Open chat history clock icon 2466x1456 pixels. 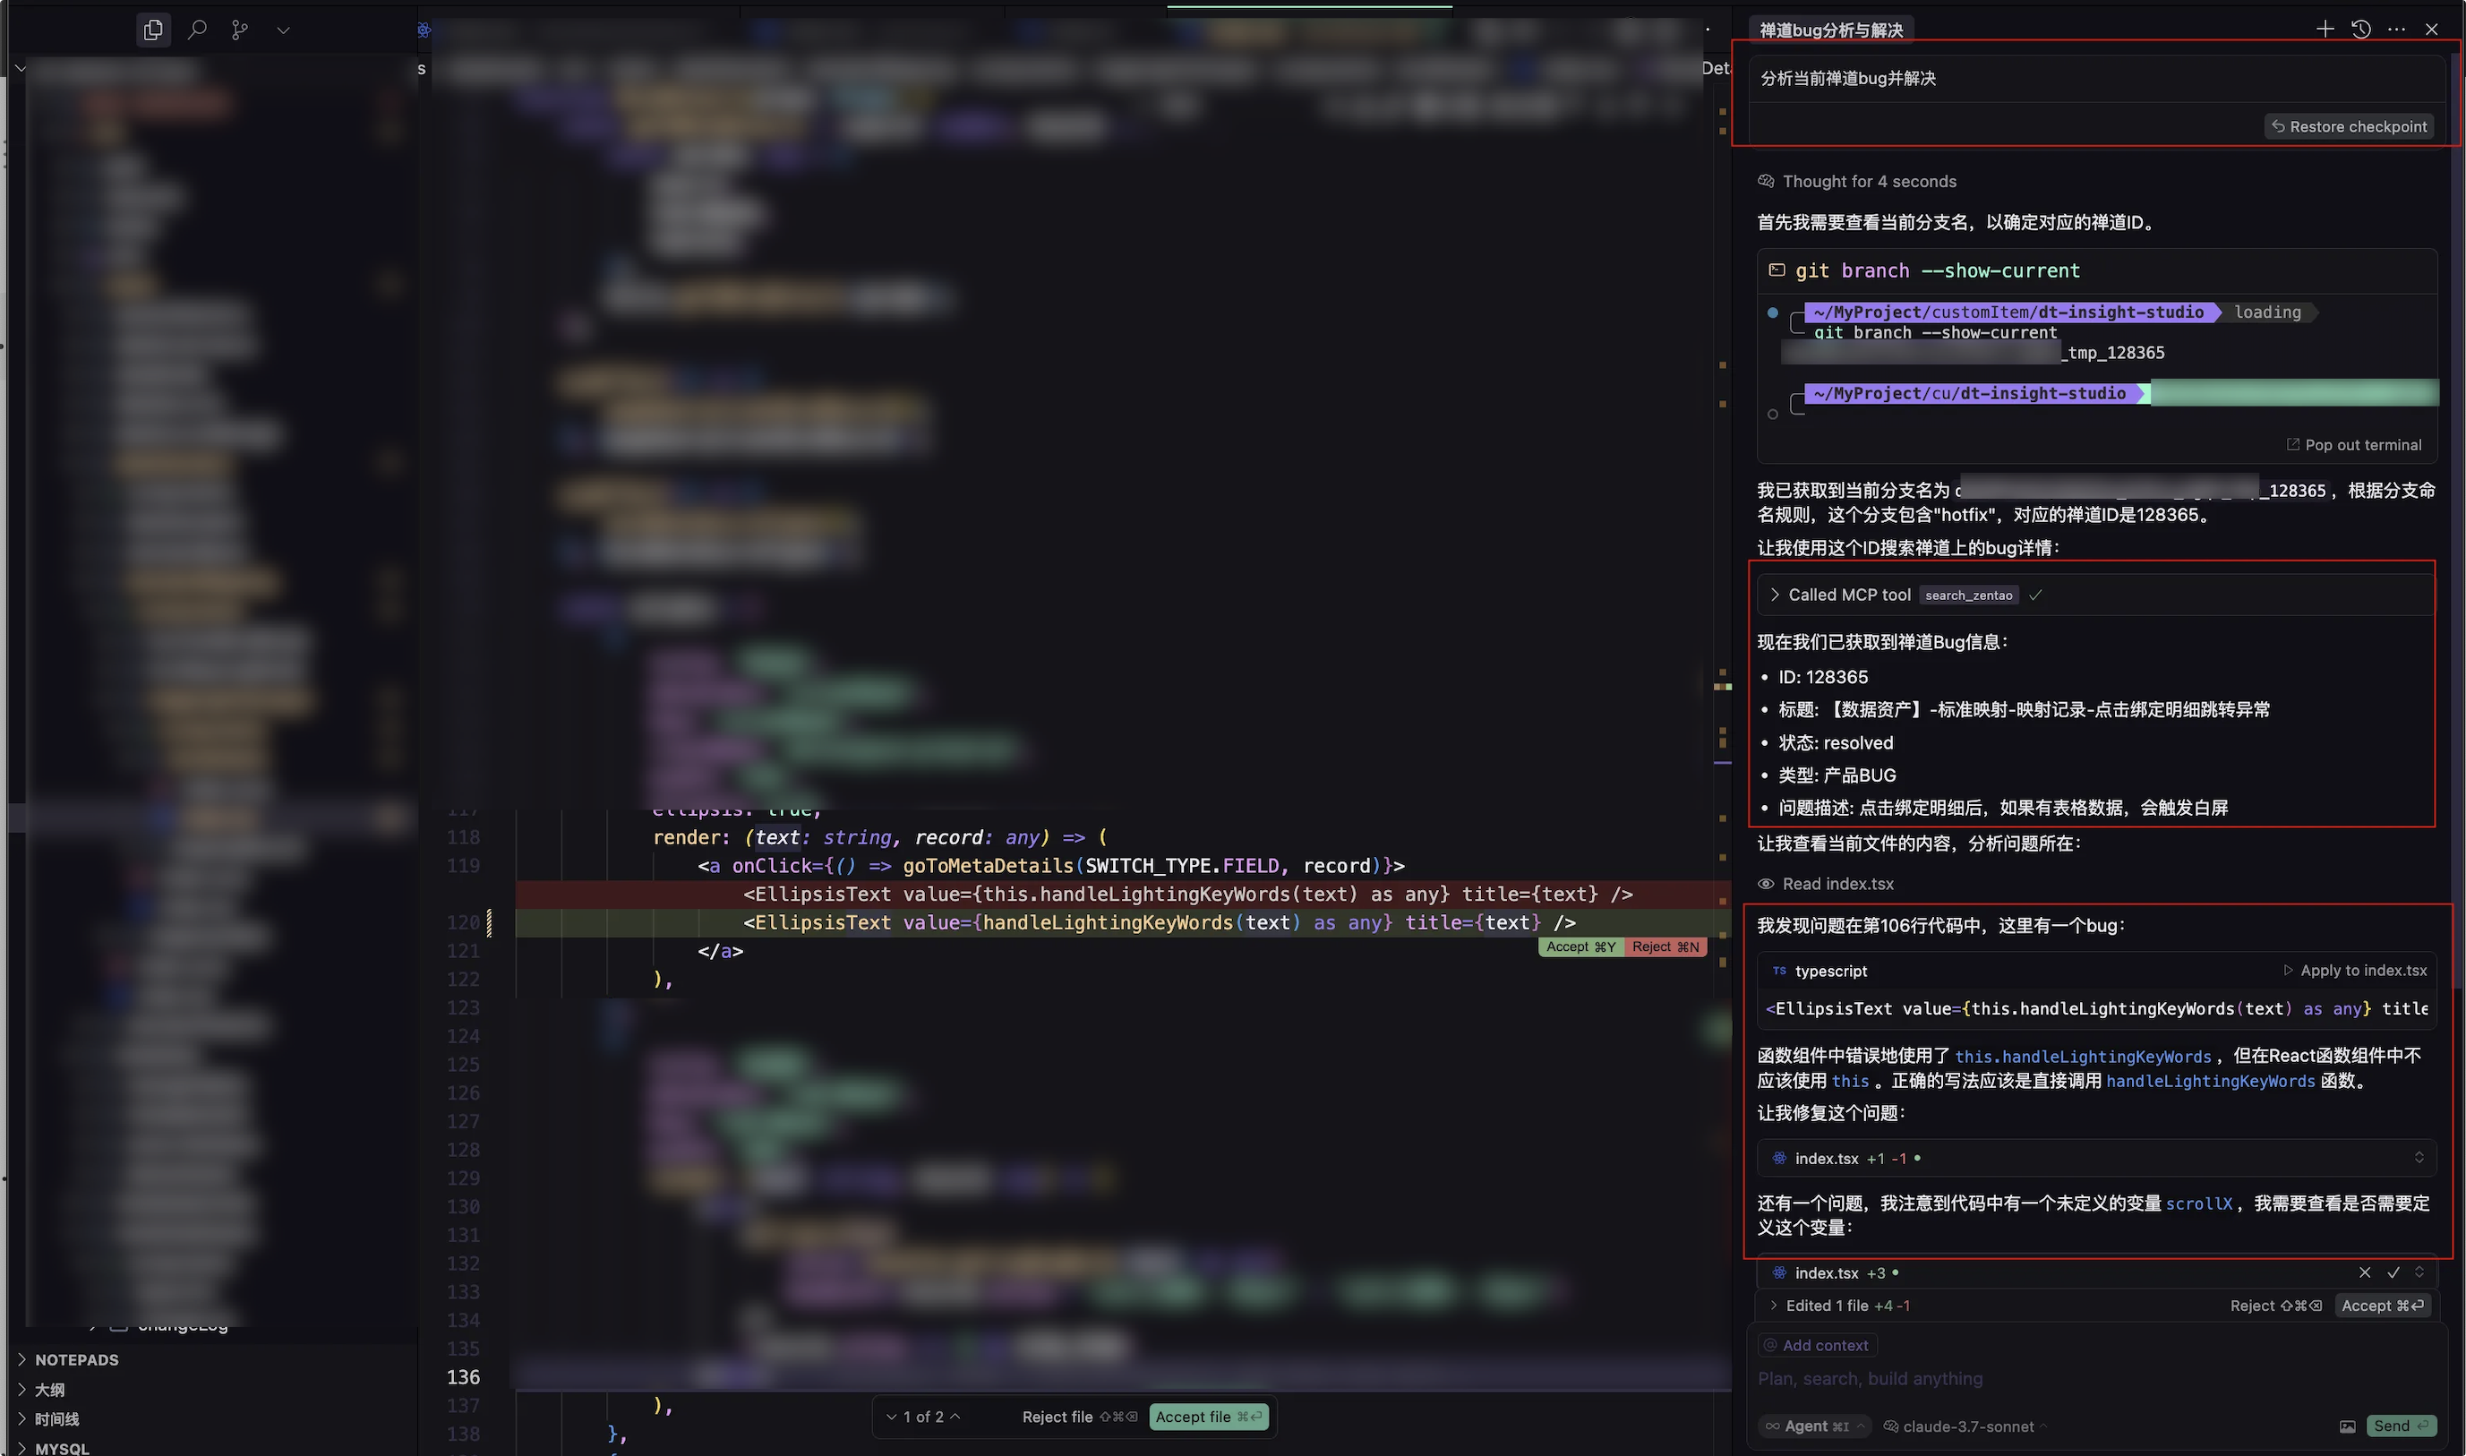coord(2361,30)
